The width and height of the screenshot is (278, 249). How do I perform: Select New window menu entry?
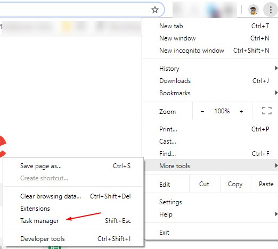click(x=210, y=38)
